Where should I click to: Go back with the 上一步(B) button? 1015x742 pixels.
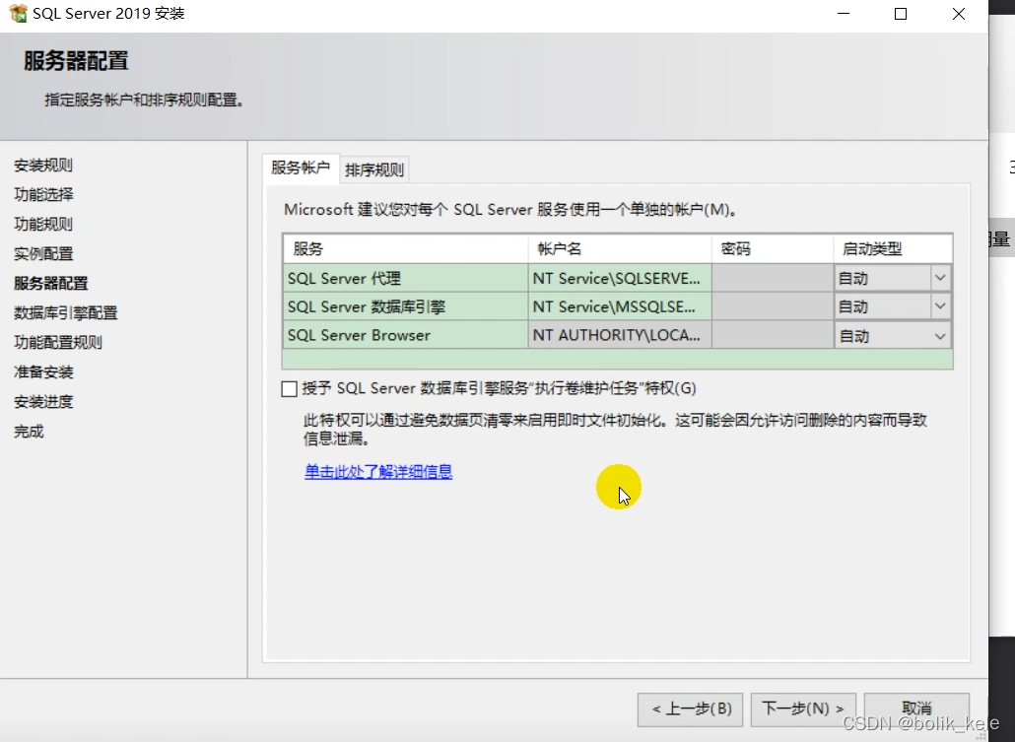point(692,708)
